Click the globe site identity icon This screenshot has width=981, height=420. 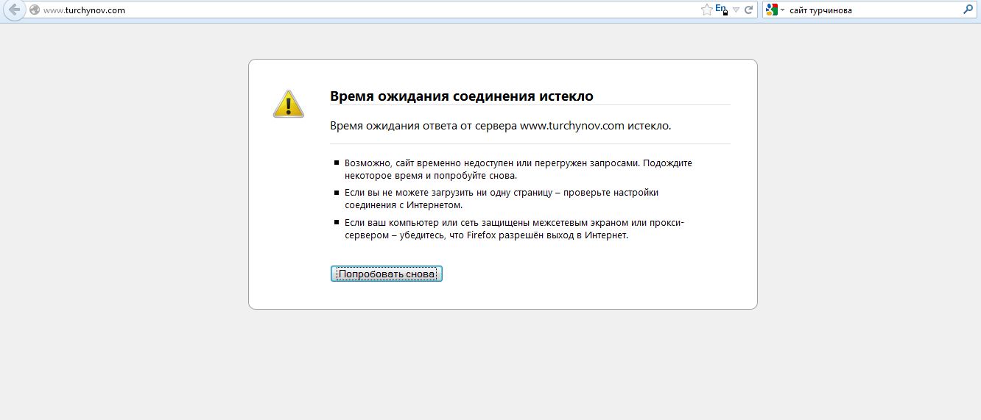coord(34,10)
